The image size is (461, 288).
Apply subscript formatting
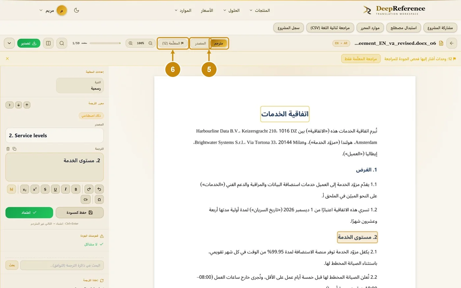(x=25, y=189)
